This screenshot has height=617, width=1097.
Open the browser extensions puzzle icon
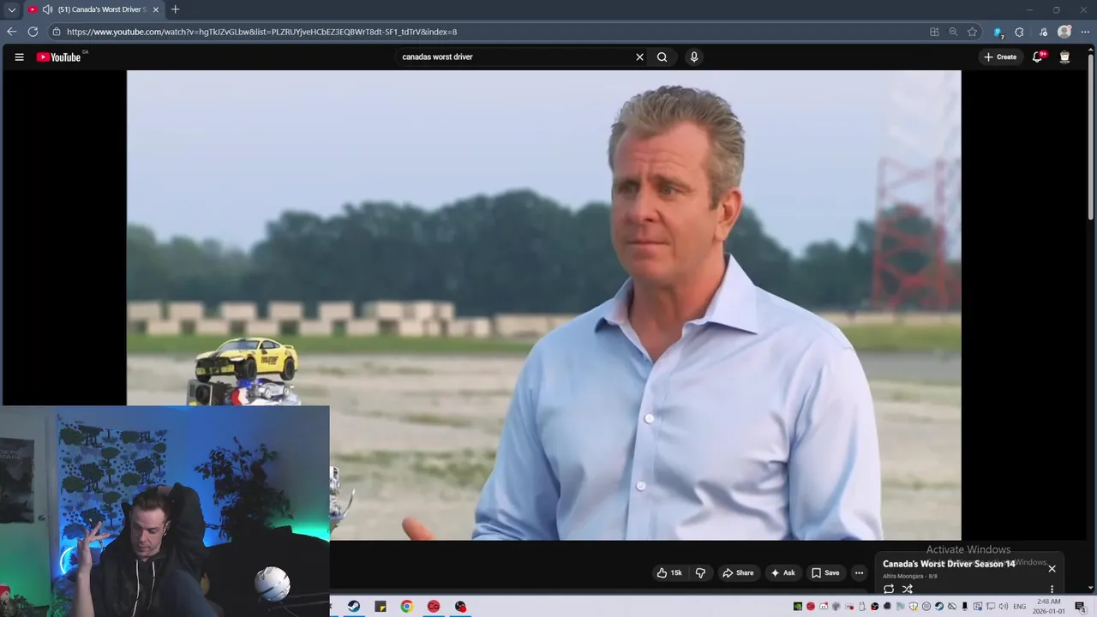(x=1019, y=32)
